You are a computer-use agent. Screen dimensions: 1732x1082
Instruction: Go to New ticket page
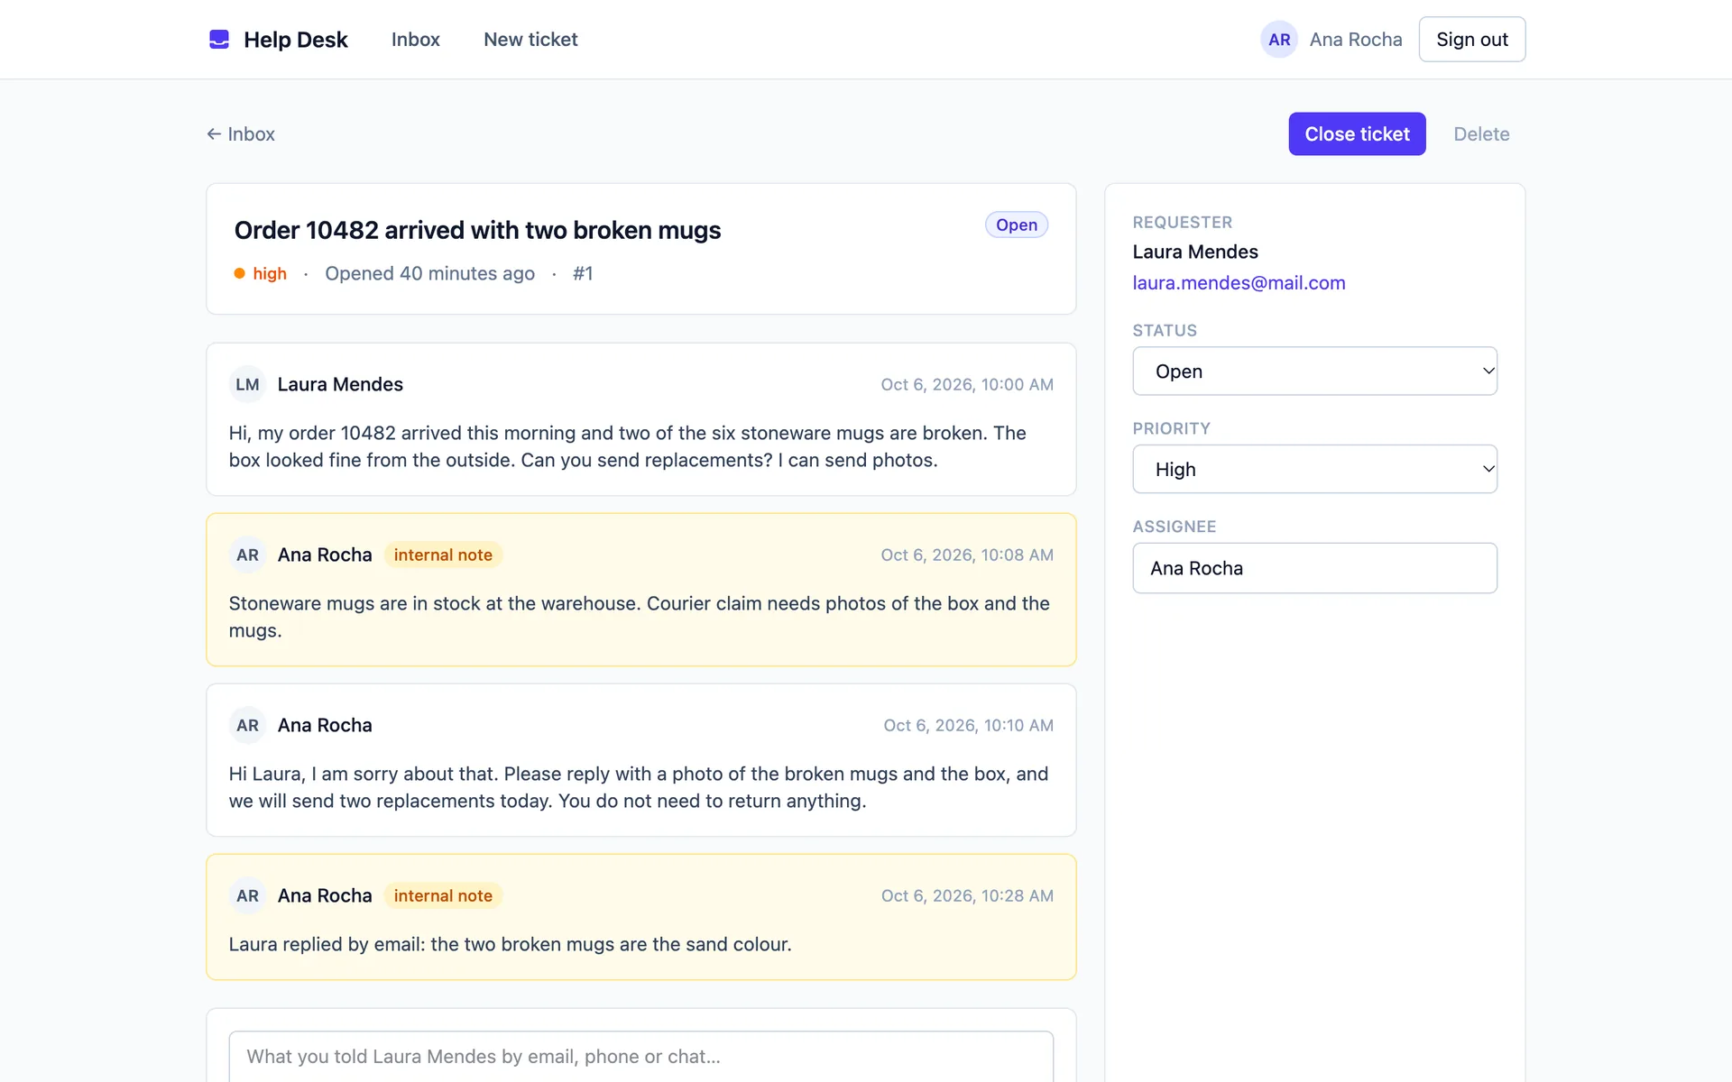click(530, 40)
